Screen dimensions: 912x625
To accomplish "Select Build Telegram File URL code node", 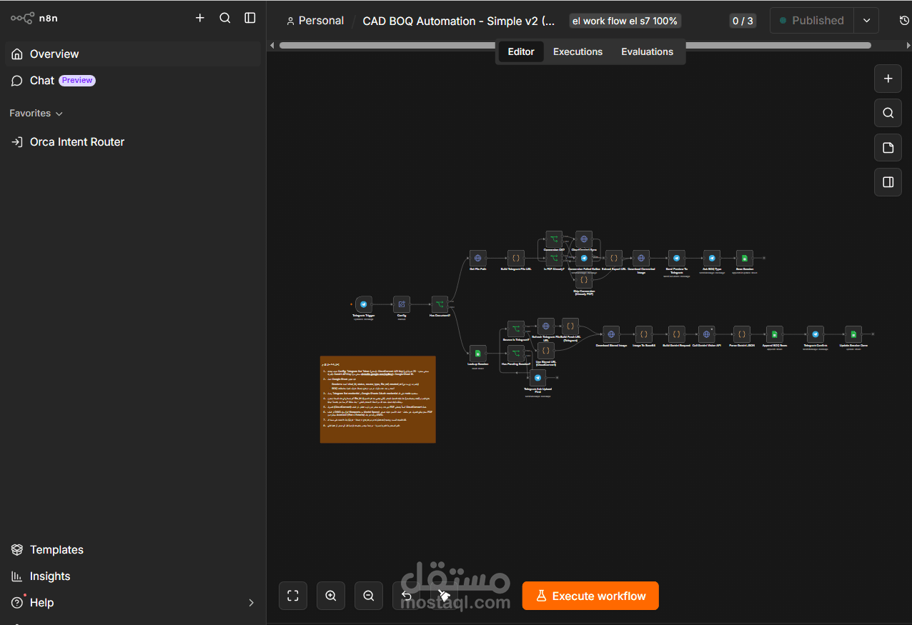I will pos(516,259).
